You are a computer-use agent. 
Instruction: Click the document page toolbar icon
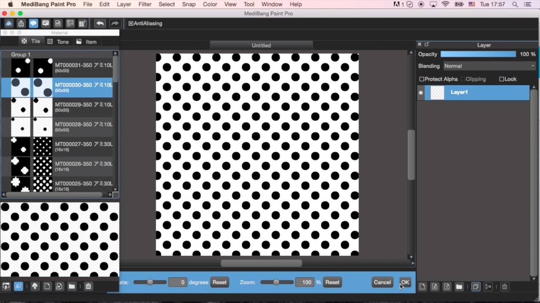58,24
